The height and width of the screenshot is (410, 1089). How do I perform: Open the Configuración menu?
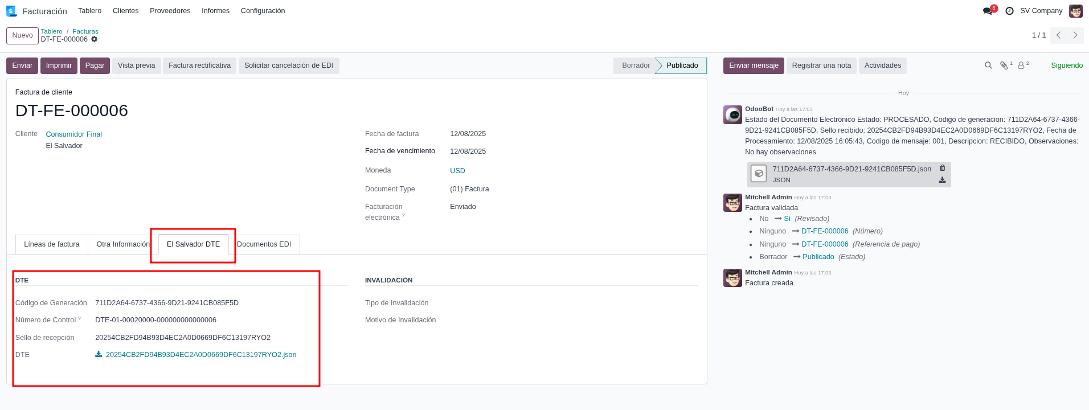coord(263,11)
